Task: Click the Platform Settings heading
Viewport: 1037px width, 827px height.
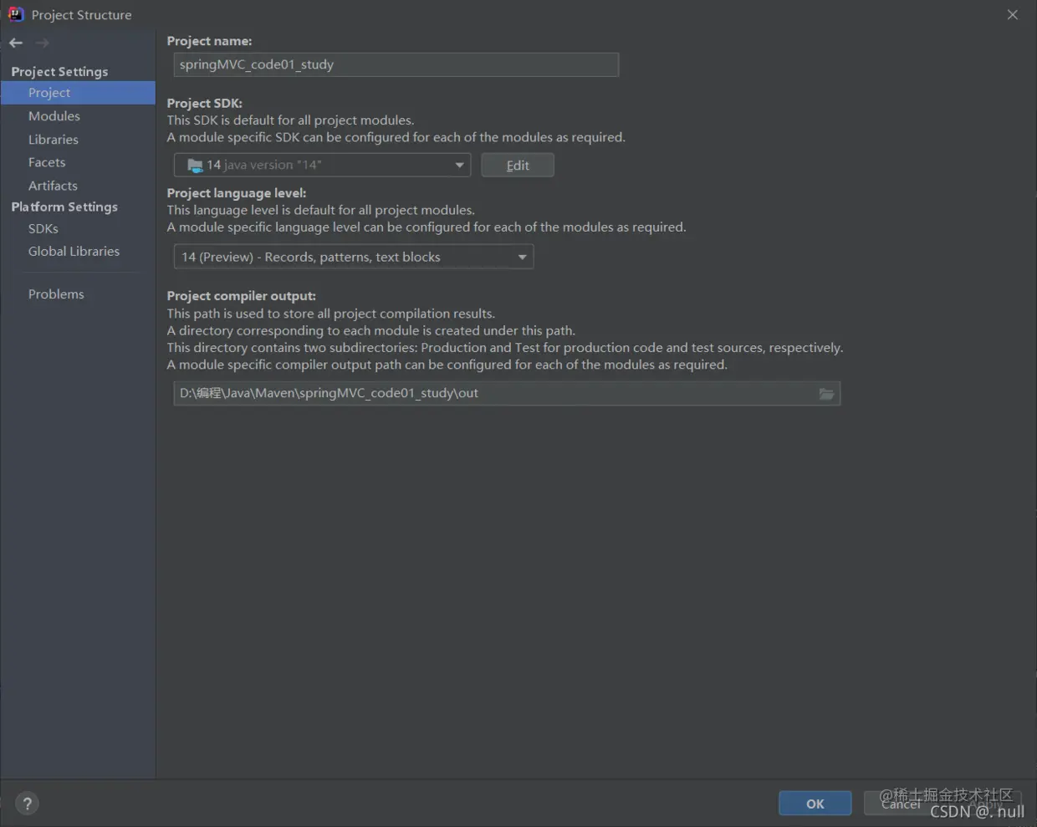Action: [x=64, y=207]
